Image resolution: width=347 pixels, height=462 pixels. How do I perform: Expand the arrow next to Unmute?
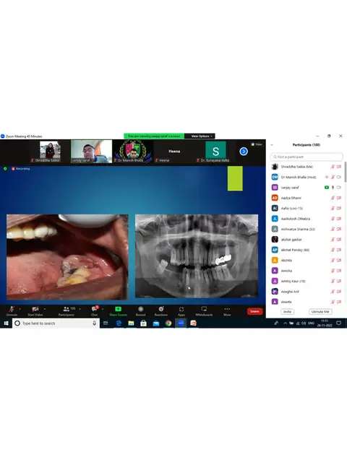coord(20,309)
